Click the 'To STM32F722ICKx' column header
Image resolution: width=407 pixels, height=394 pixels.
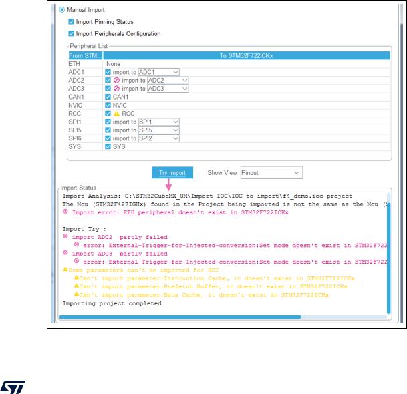tap(247, 56)
